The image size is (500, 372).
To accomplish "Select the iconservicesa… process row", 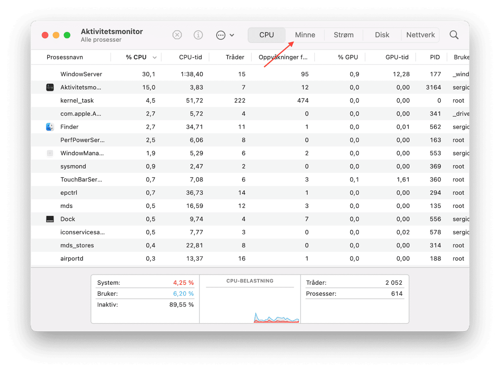I will [x=250, y=232].
